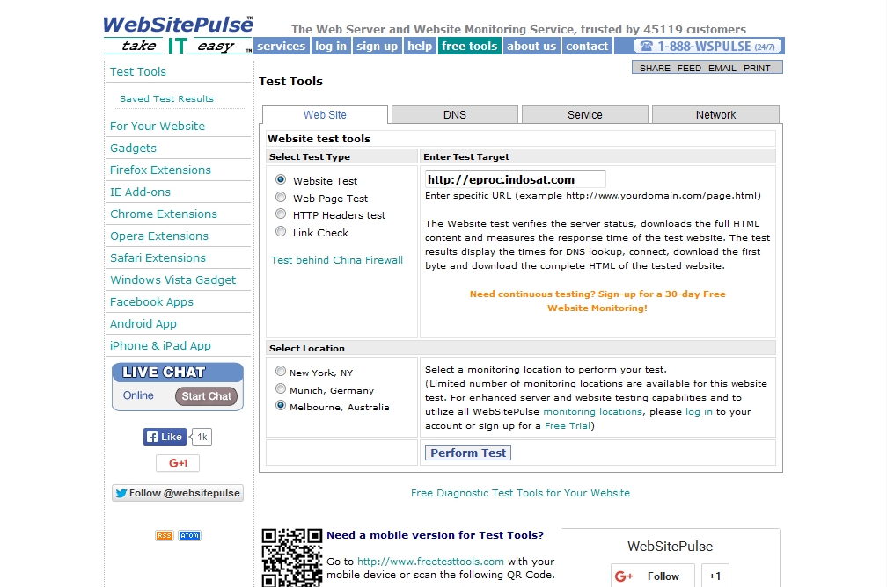This screenshot has height=587, width=887.
Task: Click EMAIL in the top toolbar
Action: (722, 68)
